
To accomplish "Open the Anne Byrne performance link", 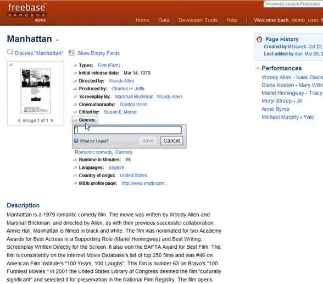I will coord(275,109).
